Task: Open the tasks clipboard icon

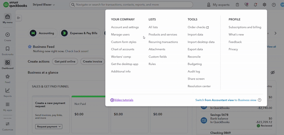Action: [x=237, y=5]
